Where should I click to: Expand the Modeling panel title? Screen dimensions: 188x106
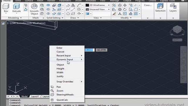(15, 18)
